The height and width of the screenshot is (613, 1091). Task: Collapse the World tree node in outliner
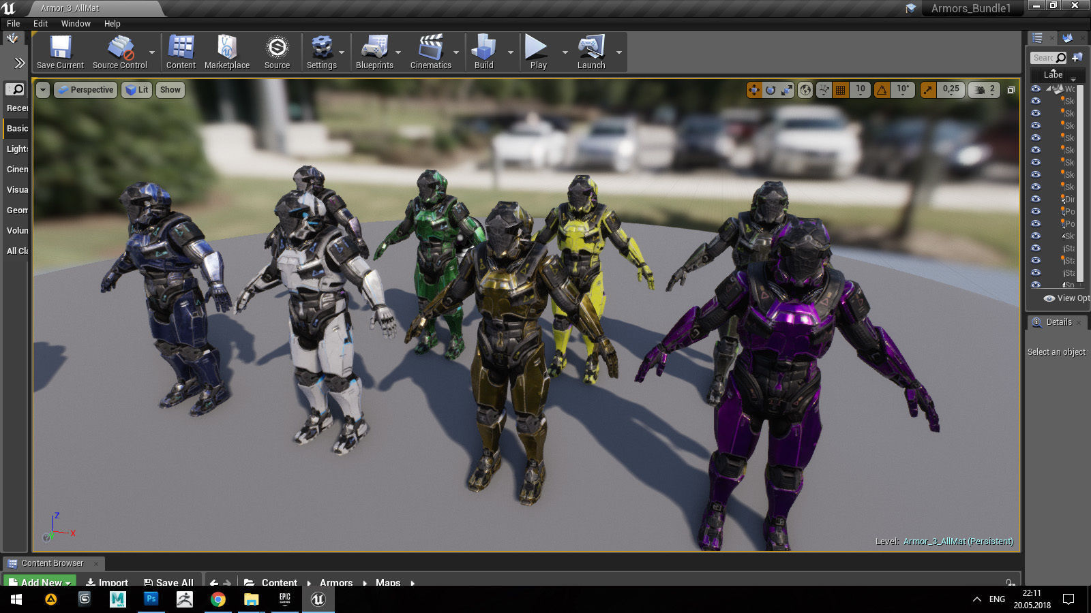click(x=1048, y=89)
